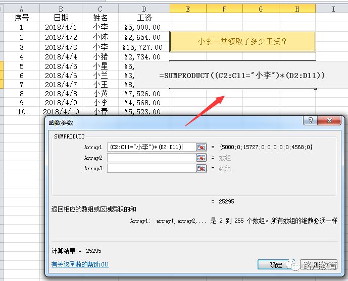Screen dimensions: 348x281
Task: Select column D header
Action: pos(144,9)
